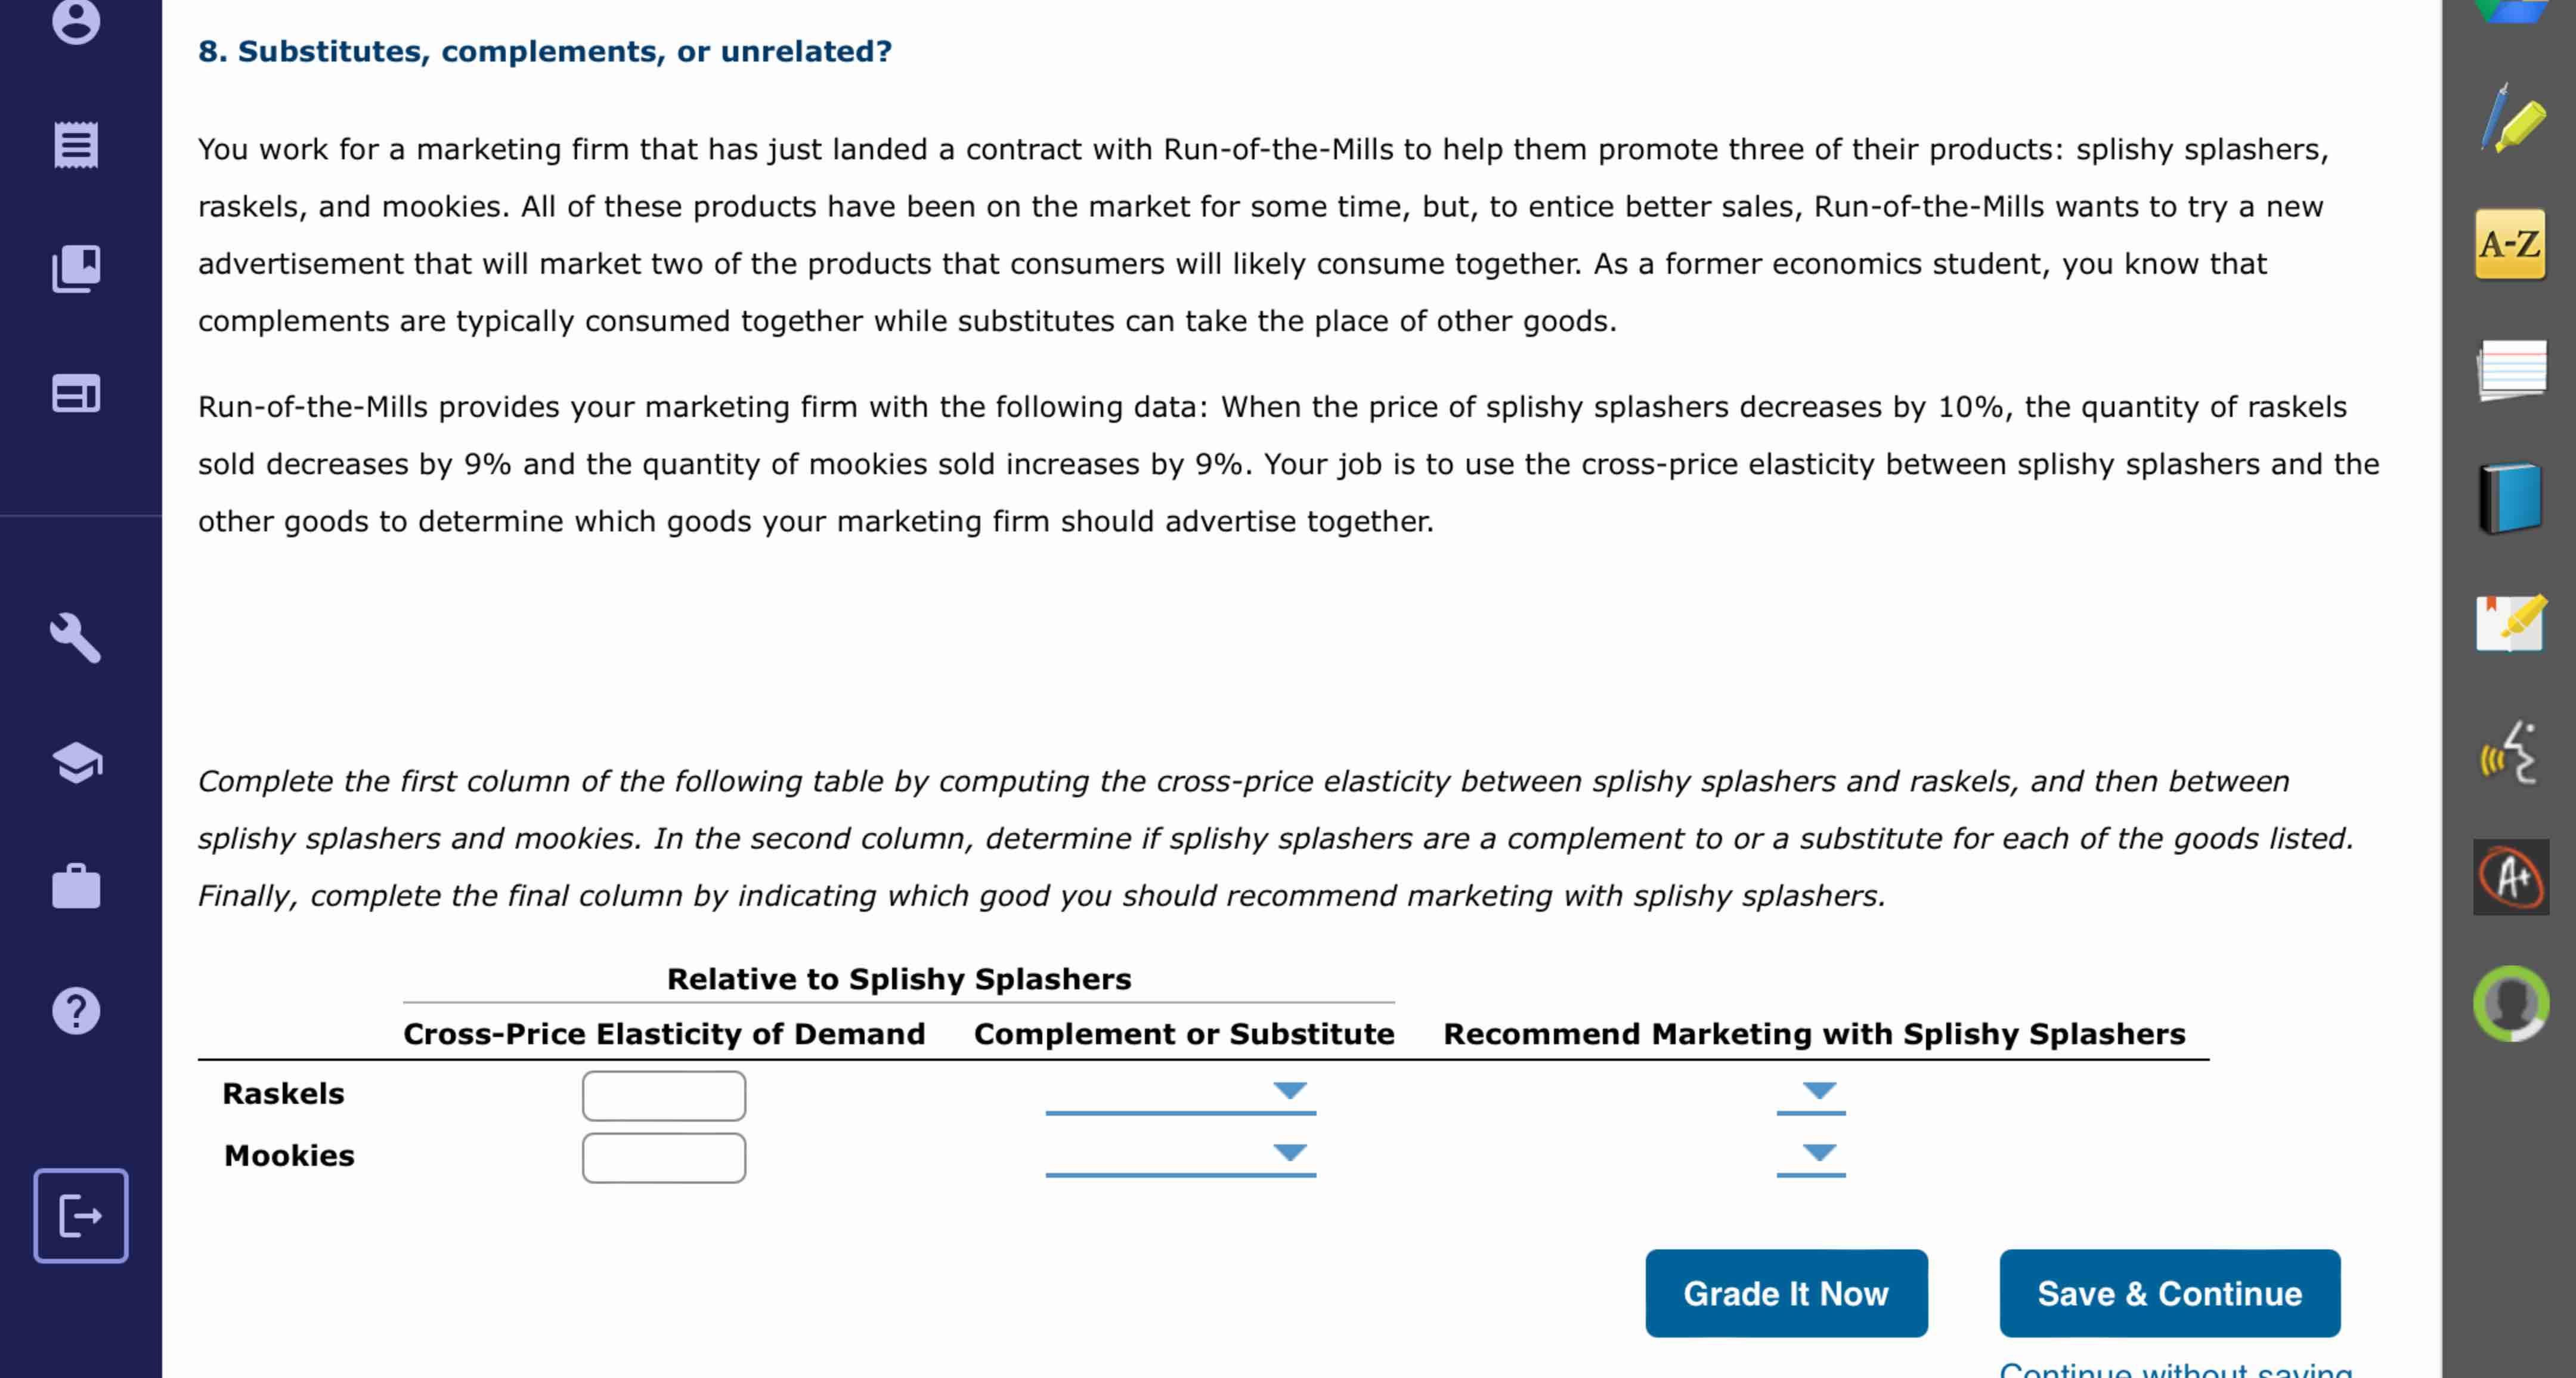Open the notes list icon in sidebar
Screen dimensions: 2576x1378
tap(76, 145)
